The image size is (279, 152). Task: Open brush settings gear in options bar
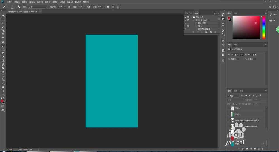point(108,7)
